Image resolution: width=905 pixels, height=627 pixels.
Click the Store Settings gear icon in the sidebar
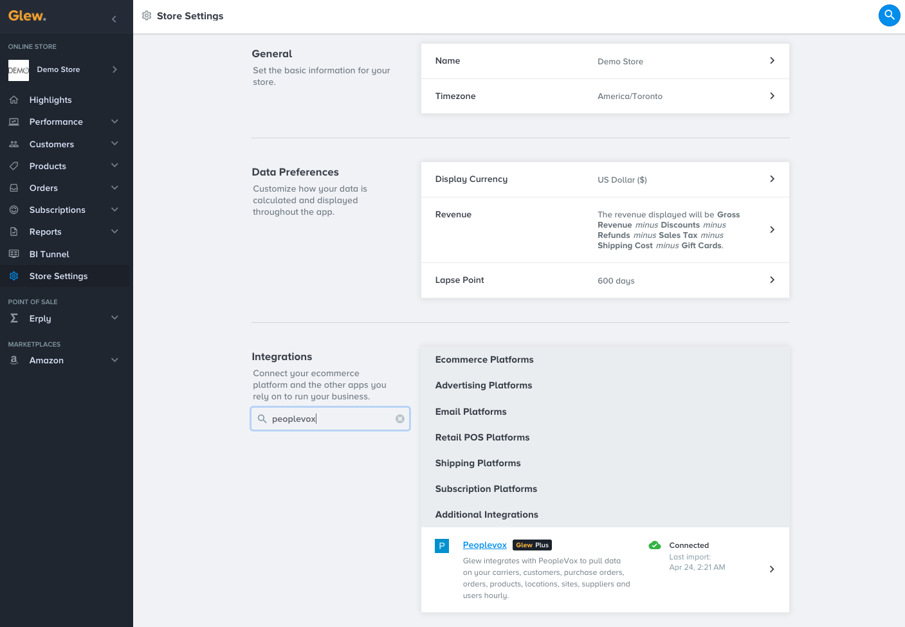click(x=14, y=276)
